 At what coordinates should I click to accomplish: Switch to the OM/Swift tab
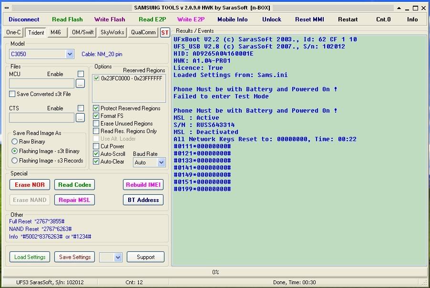(x=82, y=32)
